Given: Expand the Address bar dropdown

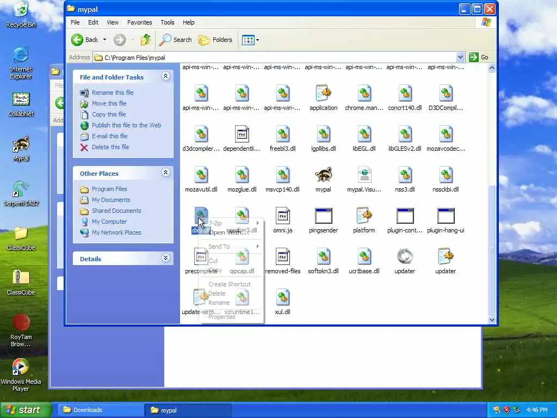Looking at the screenshot, I should click(x=460, y=57).
